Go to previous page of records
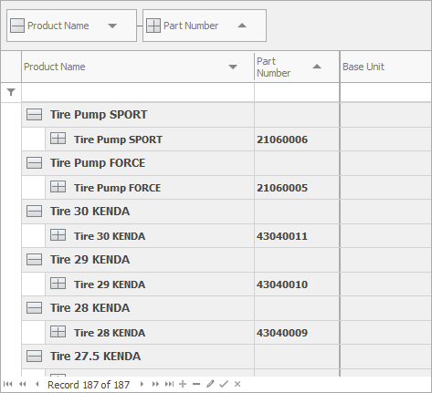432x393 pixels. click(x=23, y=384)
